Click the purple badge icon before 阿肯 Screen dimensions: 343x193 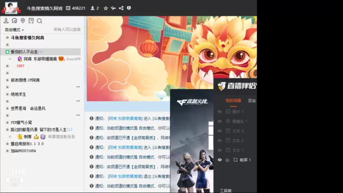(x=20, y=59)
